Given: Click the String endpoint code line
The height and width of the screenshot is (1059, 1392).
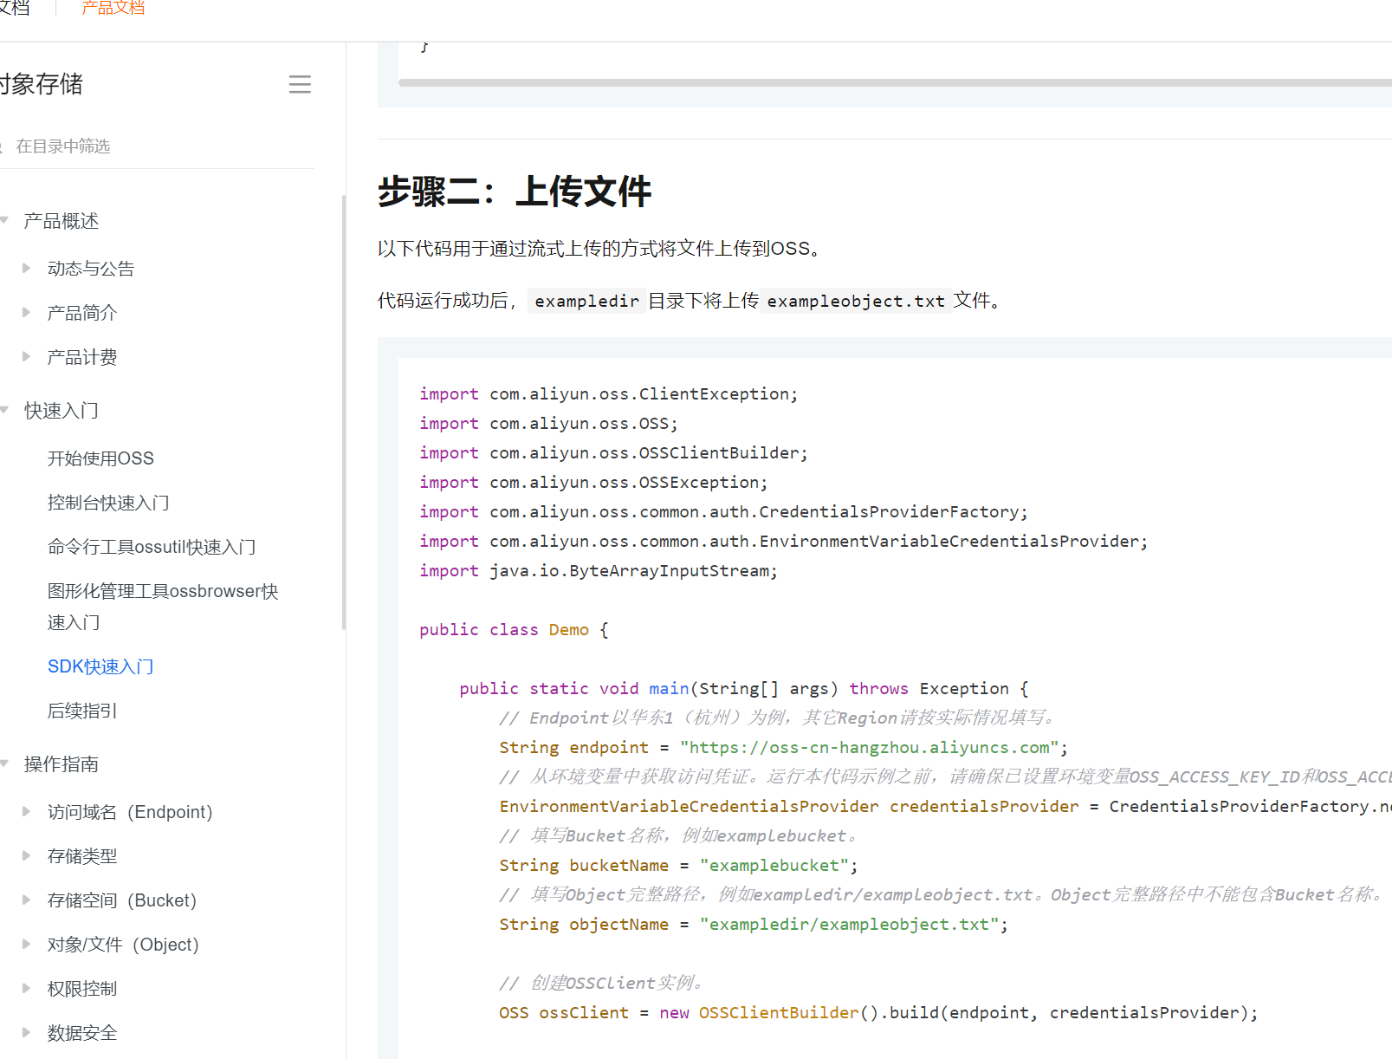Looking at the screenshot, I should point(784,748).
